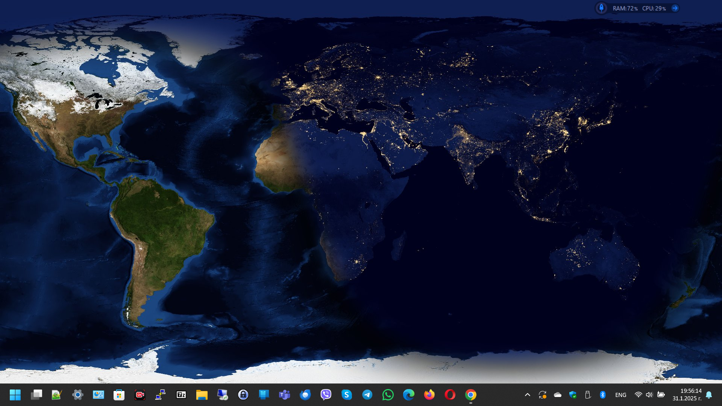Open Task View from the taskbar

36,395
